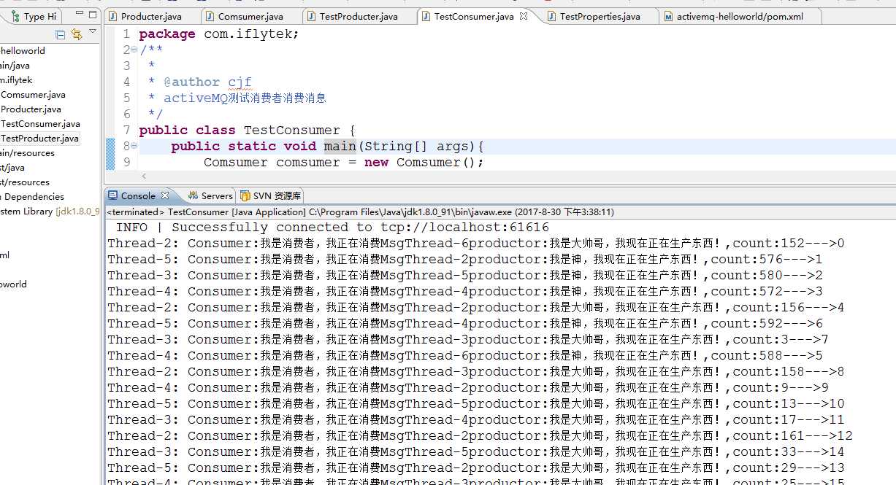This screenshot has width=896, height=485.
Task: Click the Java file icon on TestProperties.java tab
Action: pos(552,16)
